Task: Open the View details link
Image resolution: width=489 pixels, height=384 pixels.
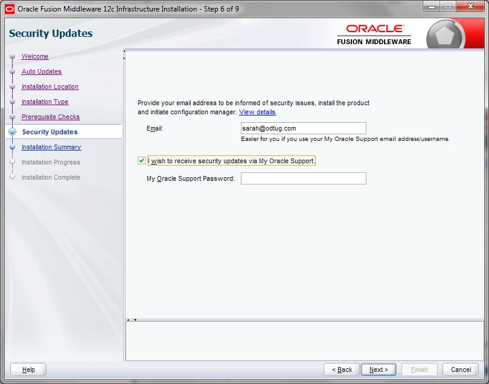Action: (257, 112)
